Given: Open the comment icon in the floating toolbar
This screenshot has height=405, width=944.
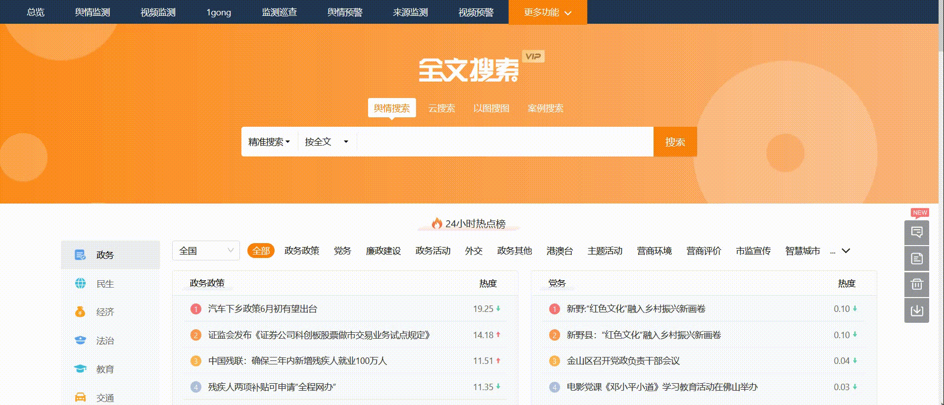Looking at the screenshot, I should point(917,233).
